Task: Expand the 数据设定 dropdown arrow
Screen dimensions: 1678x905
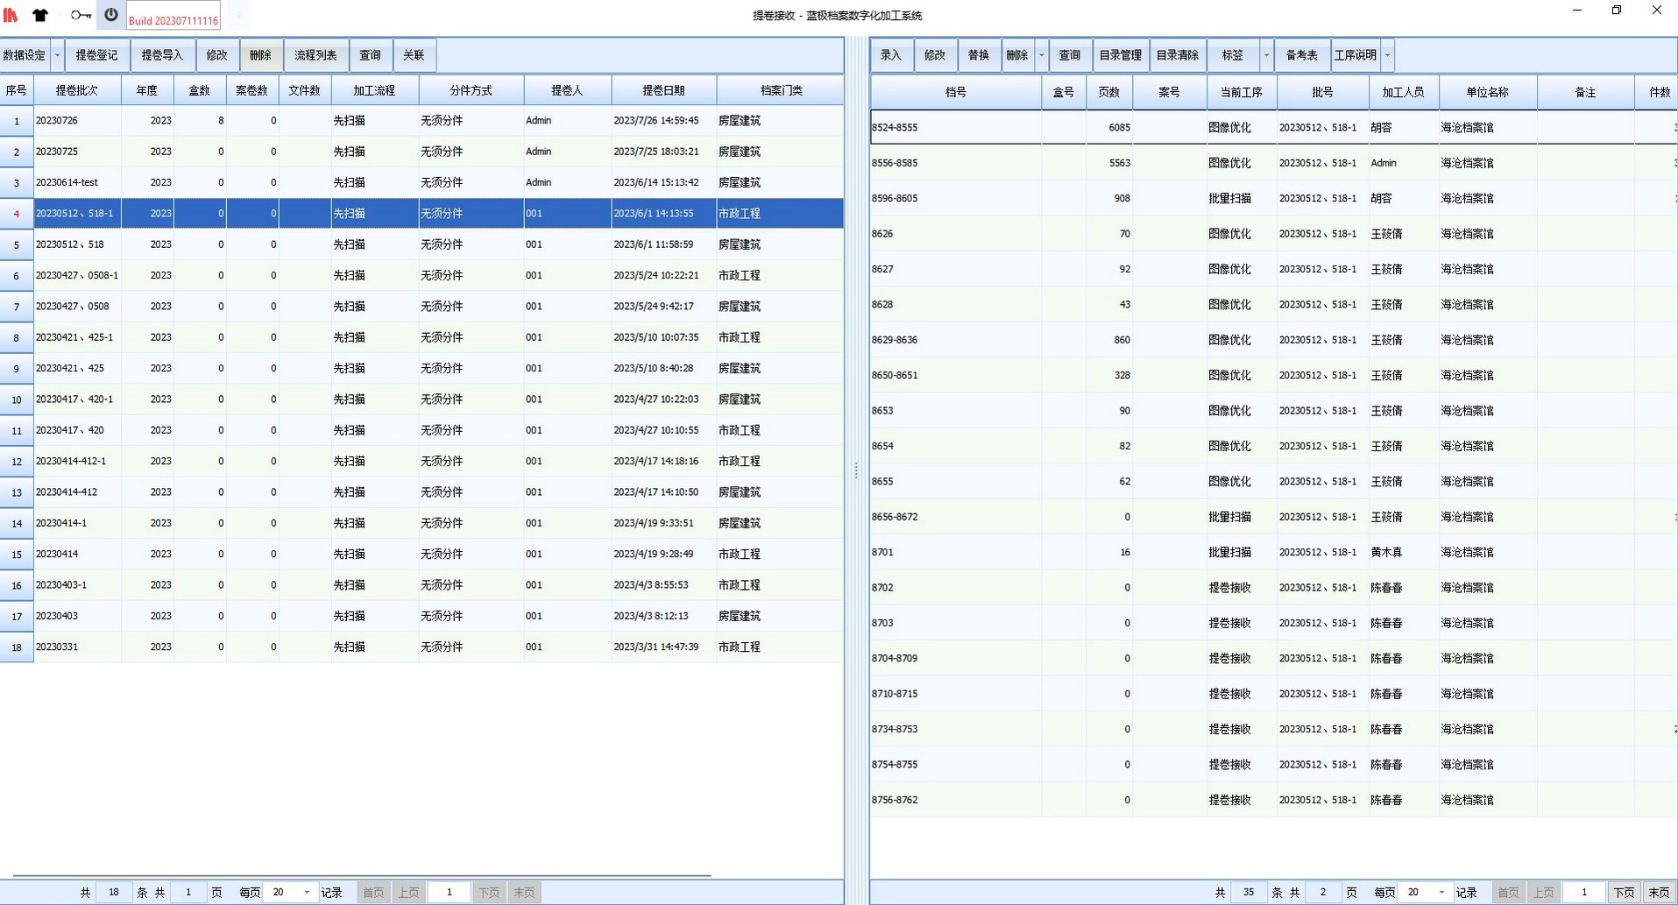Action: click(58, 55)
